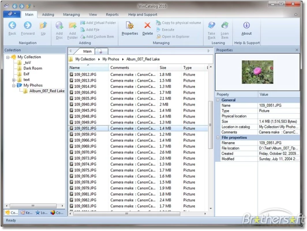Viewport: 307px width, 231px height.
Task: Open the View ribbon tab
Action: (x=93, y=14)
